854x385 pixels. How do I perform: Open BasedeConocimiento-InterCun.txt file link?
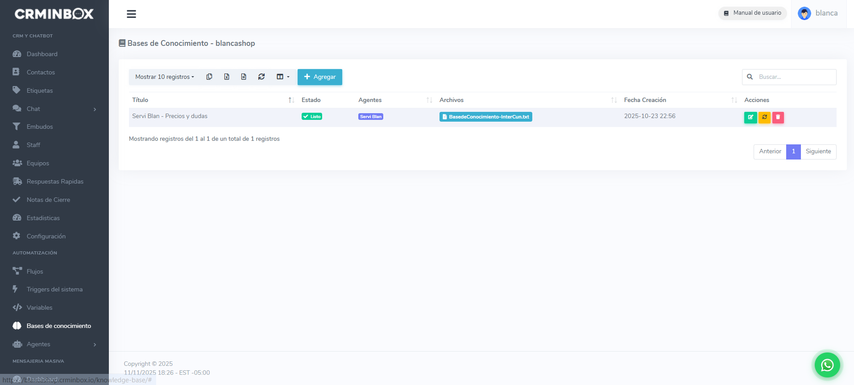[x=485, y=117]
